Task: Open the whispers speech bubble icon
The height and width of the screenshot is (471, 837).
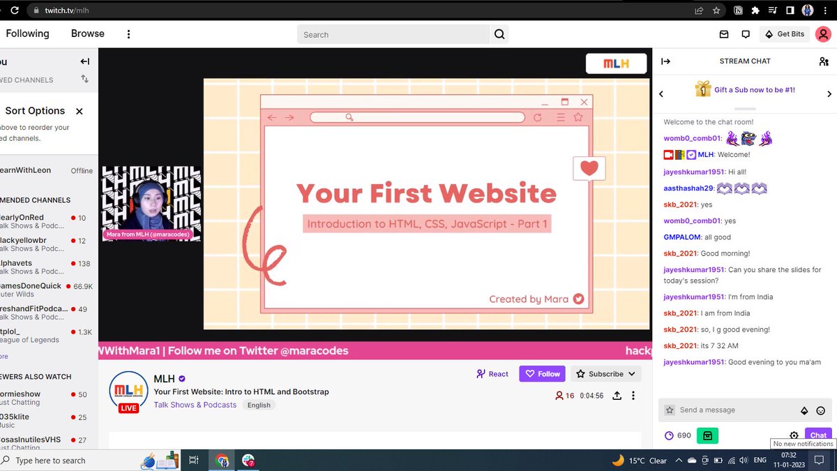Action: click(x=746, y=34)
